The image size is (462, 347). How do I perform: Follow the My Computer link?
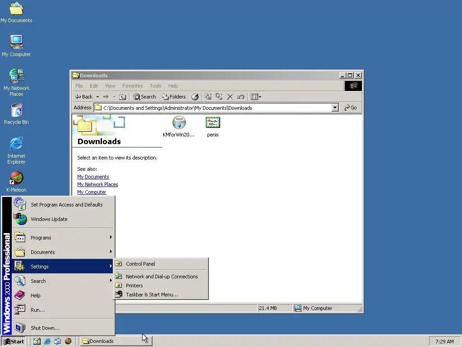(92, 192)
